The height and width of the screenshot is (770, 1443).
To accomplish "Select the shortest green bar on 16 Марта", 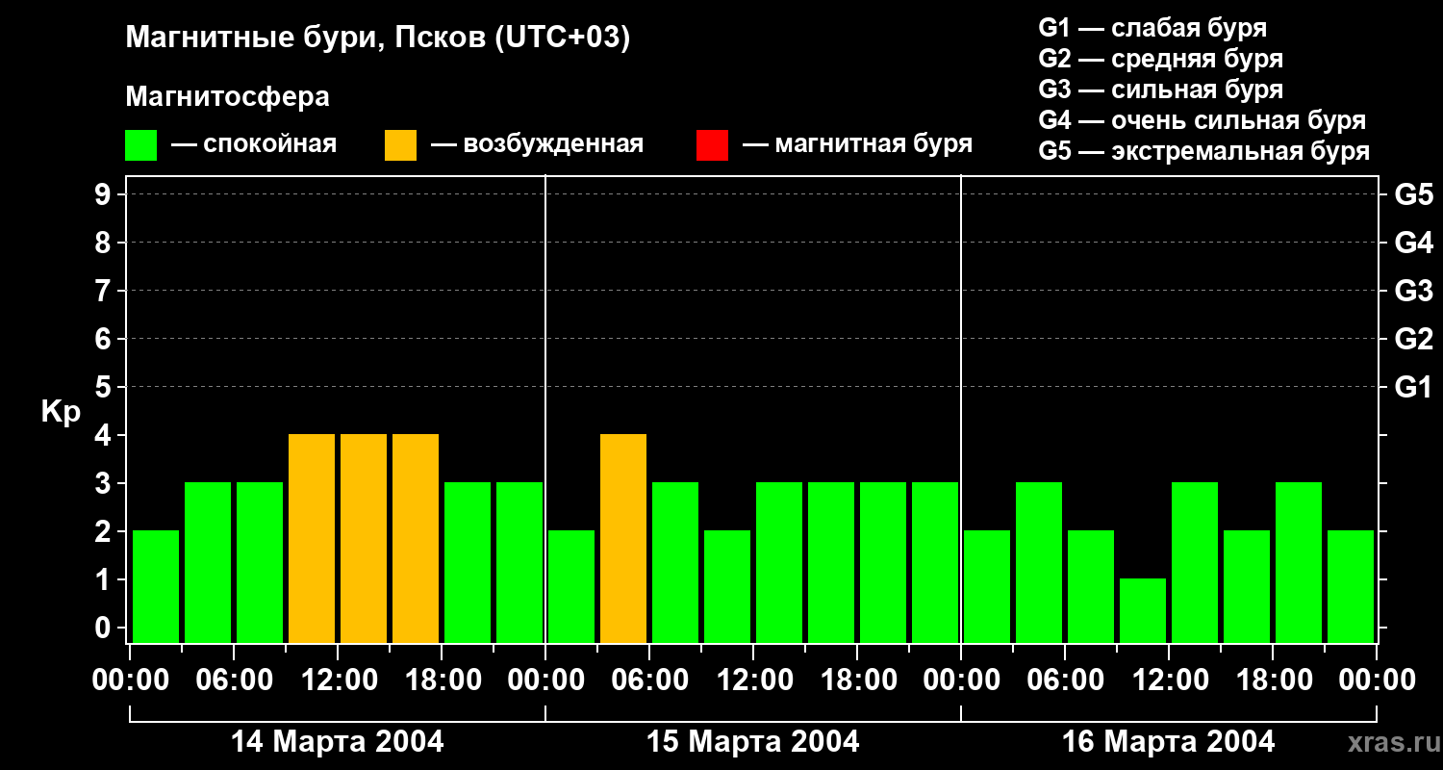I will point(1143,610).
